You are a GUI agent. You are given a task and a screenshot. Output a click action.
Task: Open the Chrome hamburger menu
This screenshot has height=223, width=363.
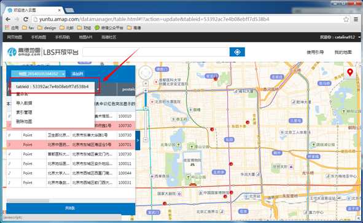[x=356, y=20]
